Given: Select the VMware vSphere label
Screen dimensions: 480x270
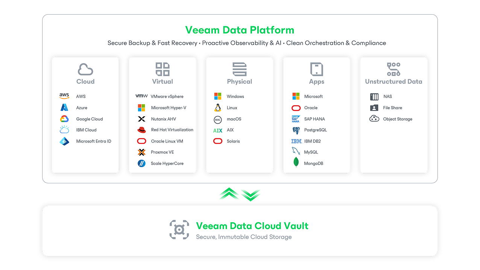Looking at the screenshot, I should 167,97.
